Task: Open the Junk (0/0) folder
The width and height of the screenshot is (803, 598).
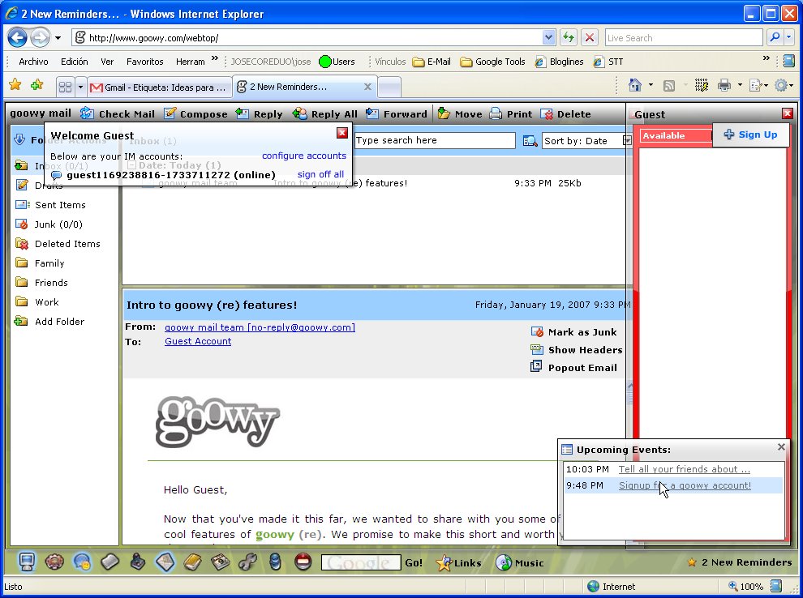Action: 49,224
